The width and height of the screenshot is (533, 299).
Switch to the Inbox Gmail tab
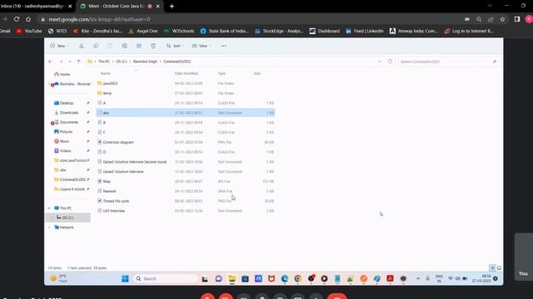point(32,6)
